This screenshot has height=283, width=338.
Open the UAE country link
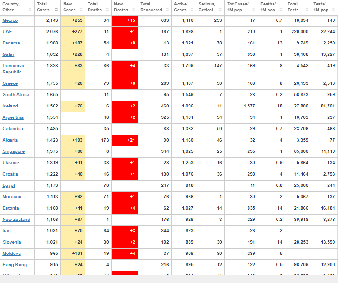[x=7, y=32]
